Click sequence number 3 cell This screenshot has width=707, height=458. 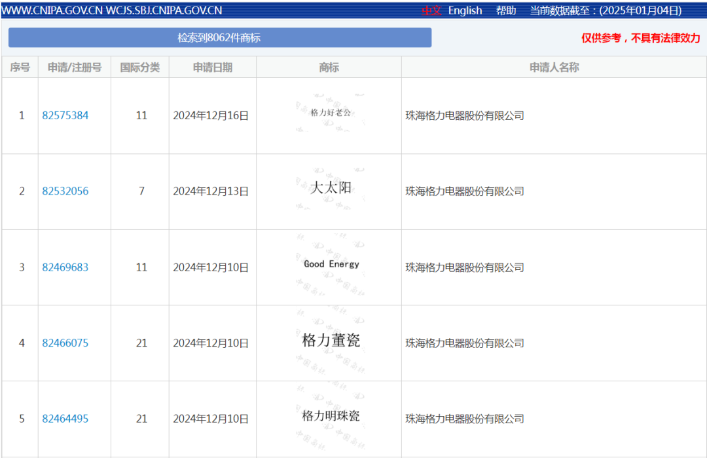point(21,267)
